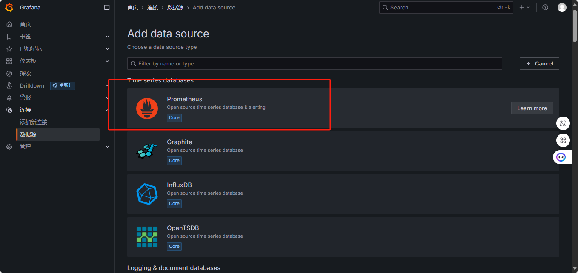This screenshot has height=273, width=578.
Task: Click the Drilldown sidebar icon
Action: tap(9, 85)
